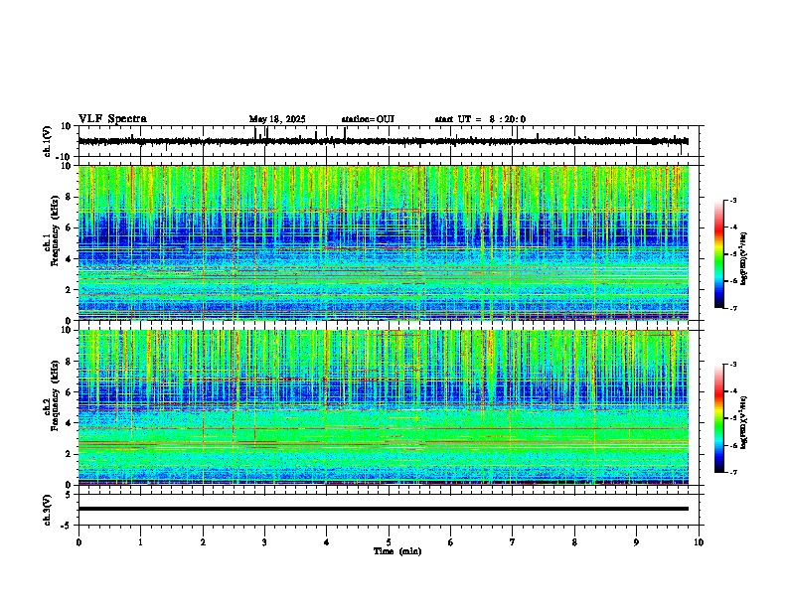Image resolution: width=787 pixels, height=608 pixels.
Task: Click the "ch.3(V)" axis label
Action: 48,511
